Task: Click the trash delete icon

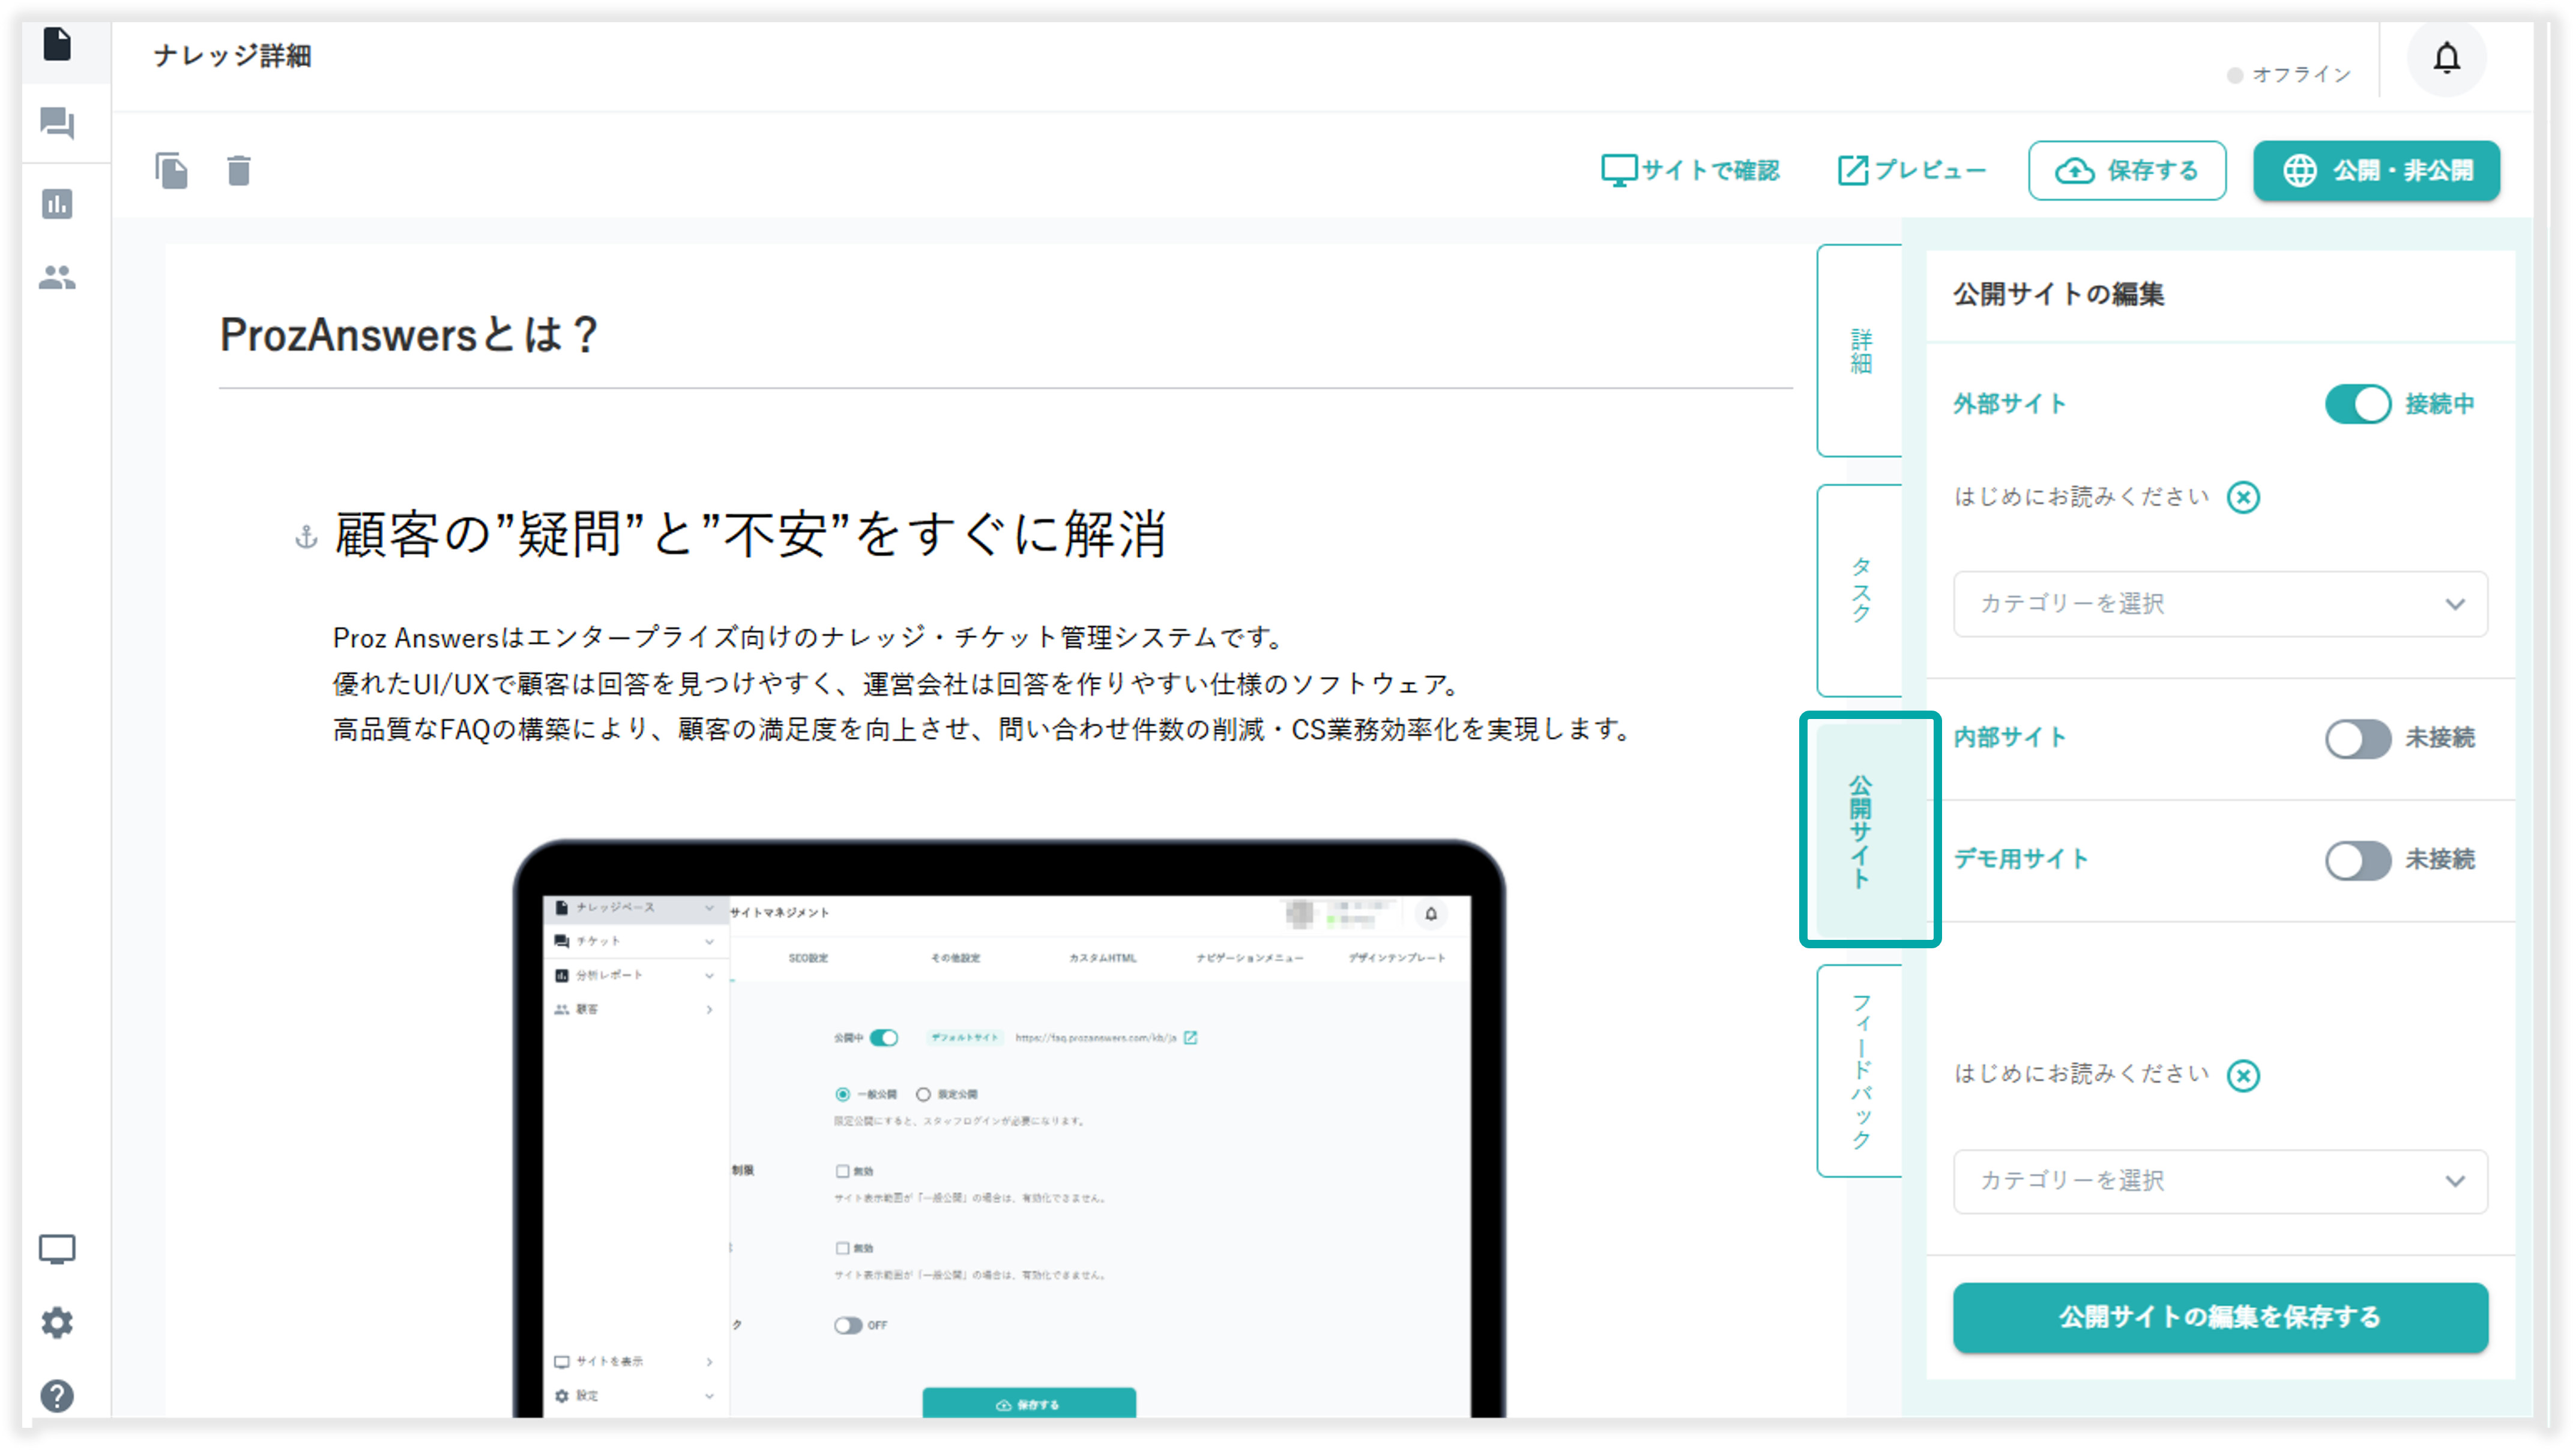Action: click(x=238, y=171)
